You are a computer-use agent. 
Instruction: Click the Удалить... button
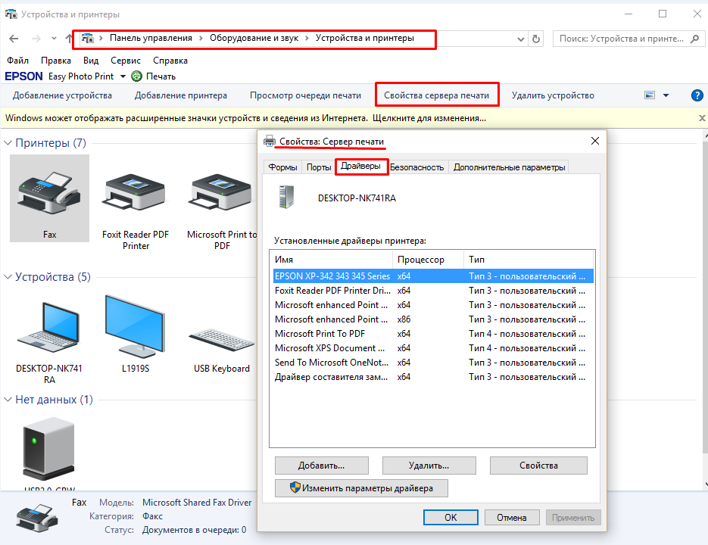coord(429,466)
